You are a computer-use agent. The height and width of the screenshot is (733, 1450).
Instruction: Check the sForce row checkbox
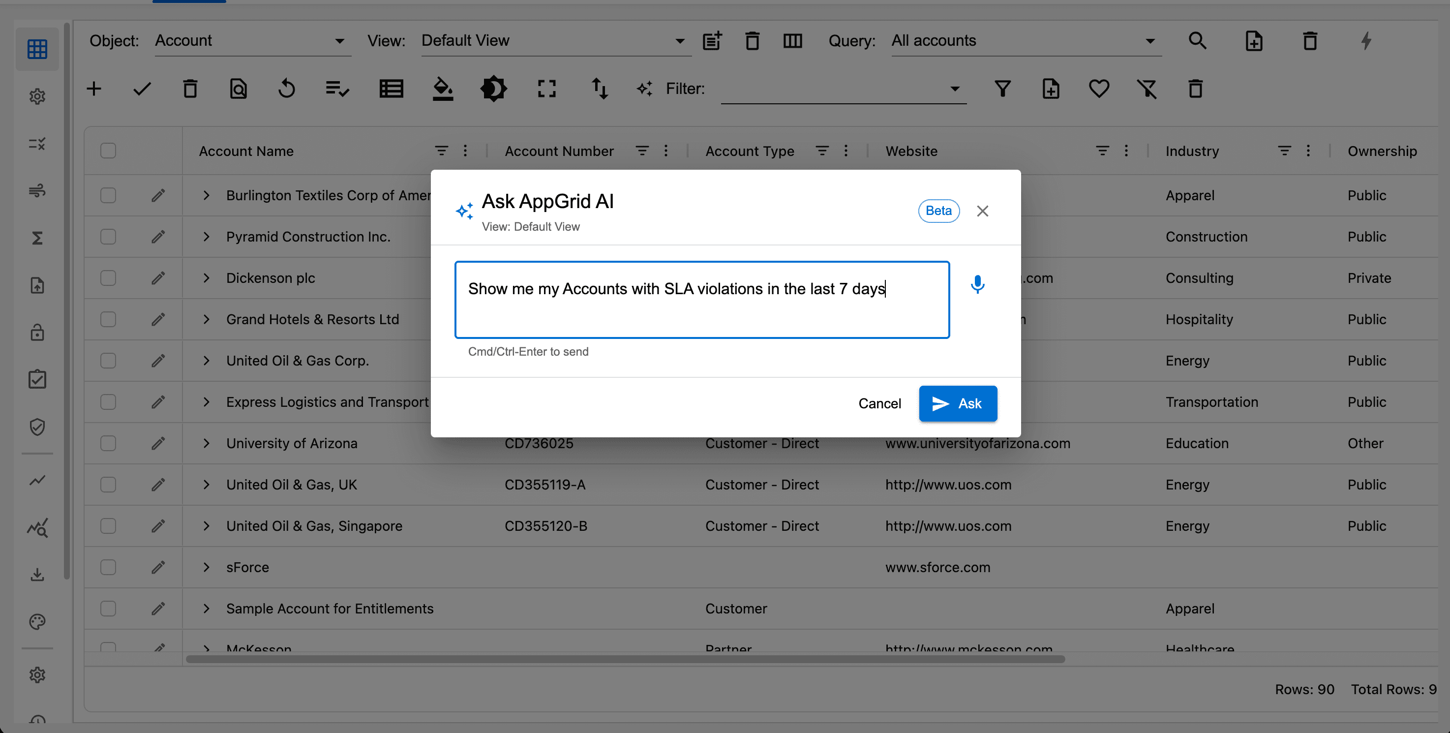pos(108,567)
